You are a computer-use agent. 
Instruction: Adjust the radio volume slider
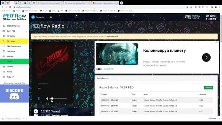tap(58, 99)
